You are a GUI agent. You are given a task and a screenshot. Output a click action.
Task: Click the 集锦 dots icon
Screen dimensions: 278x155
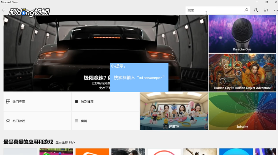(77, 121)
